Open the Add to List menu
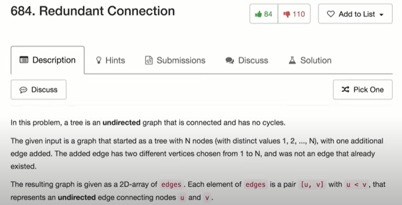Image resolution: width=402 pixels, height=205 pixels. pos(356,14)
